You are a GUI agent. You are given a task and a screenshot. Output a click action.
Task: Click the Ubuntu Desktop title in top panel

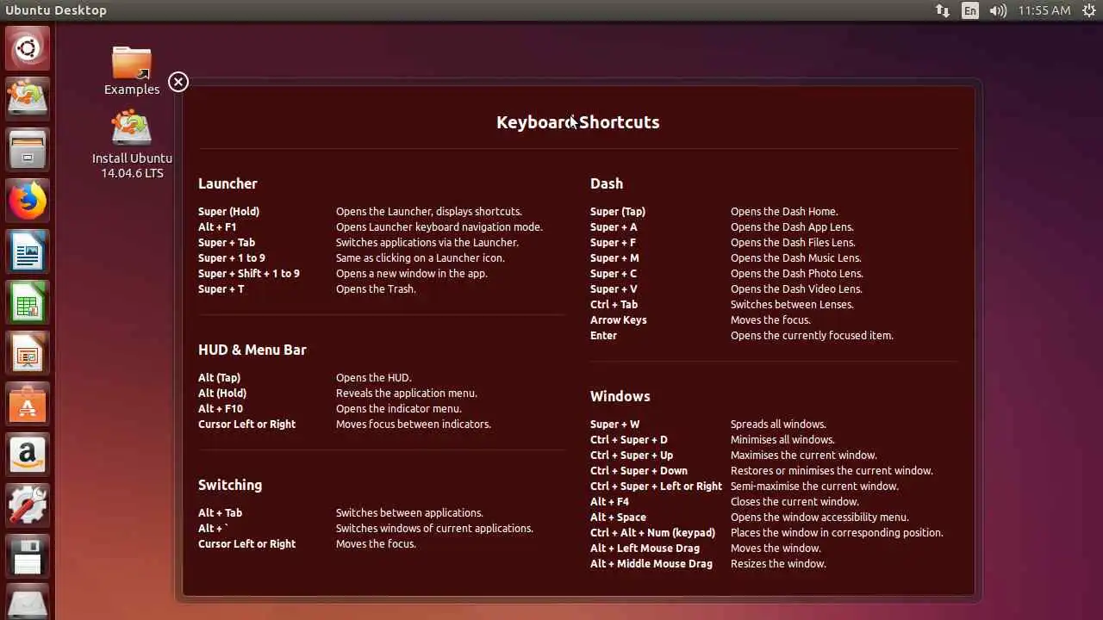pos(56,10)
